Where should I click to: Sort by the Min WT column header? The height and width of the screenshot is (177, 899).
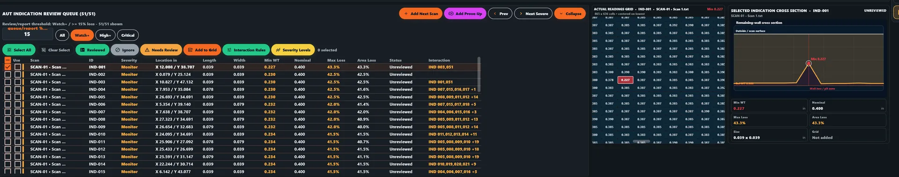[x=272, y=60]
